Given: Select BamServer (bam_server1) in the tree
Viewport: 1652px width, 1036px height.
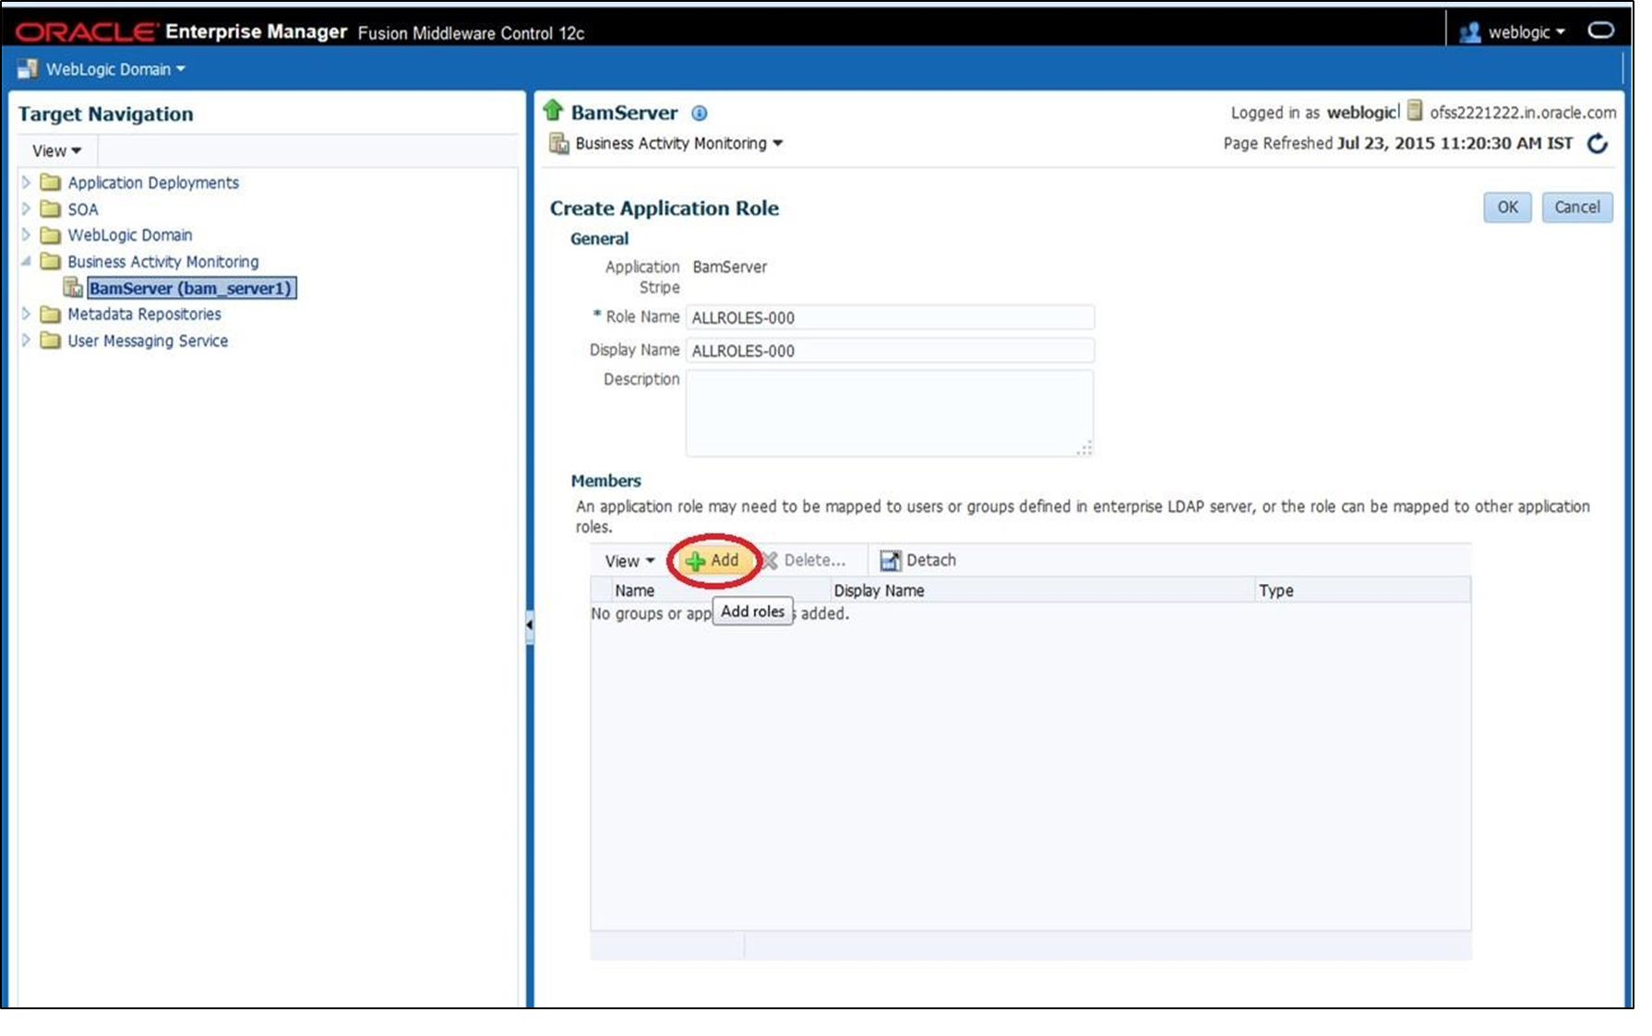Looking at the screenshot, I should click(190, 289).
